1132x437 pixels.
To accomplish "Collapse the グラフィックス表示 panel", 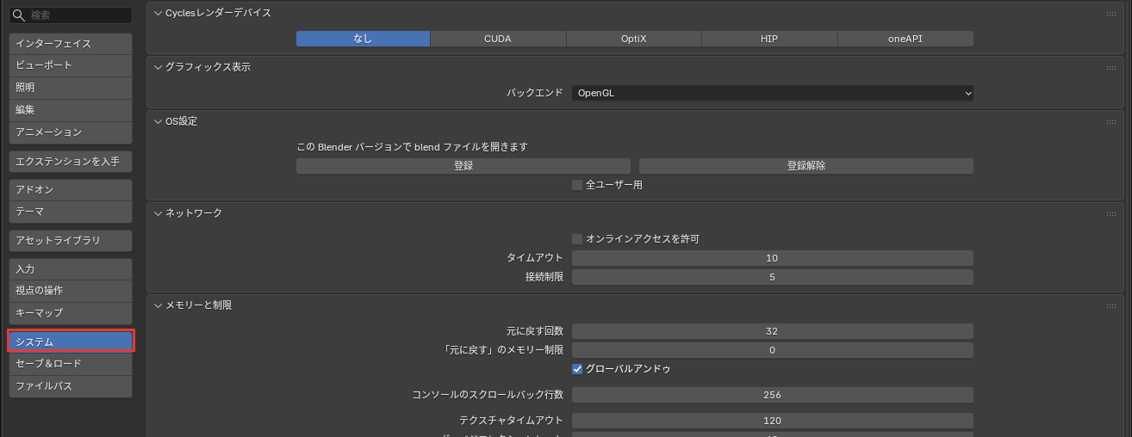I will point(158,67).
